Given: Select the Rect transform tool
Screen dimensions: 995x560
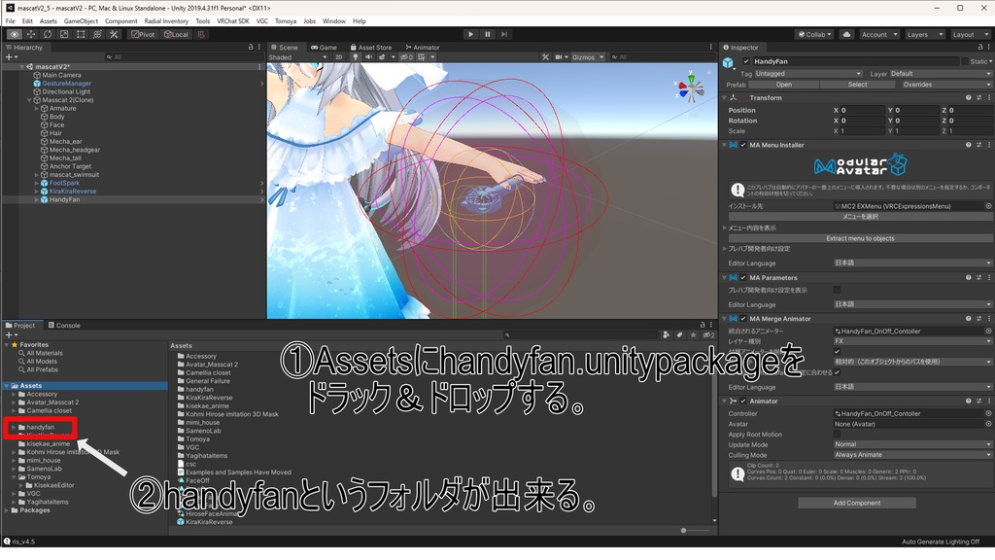Looking at the screenshot, I should (x=81, y=34).
